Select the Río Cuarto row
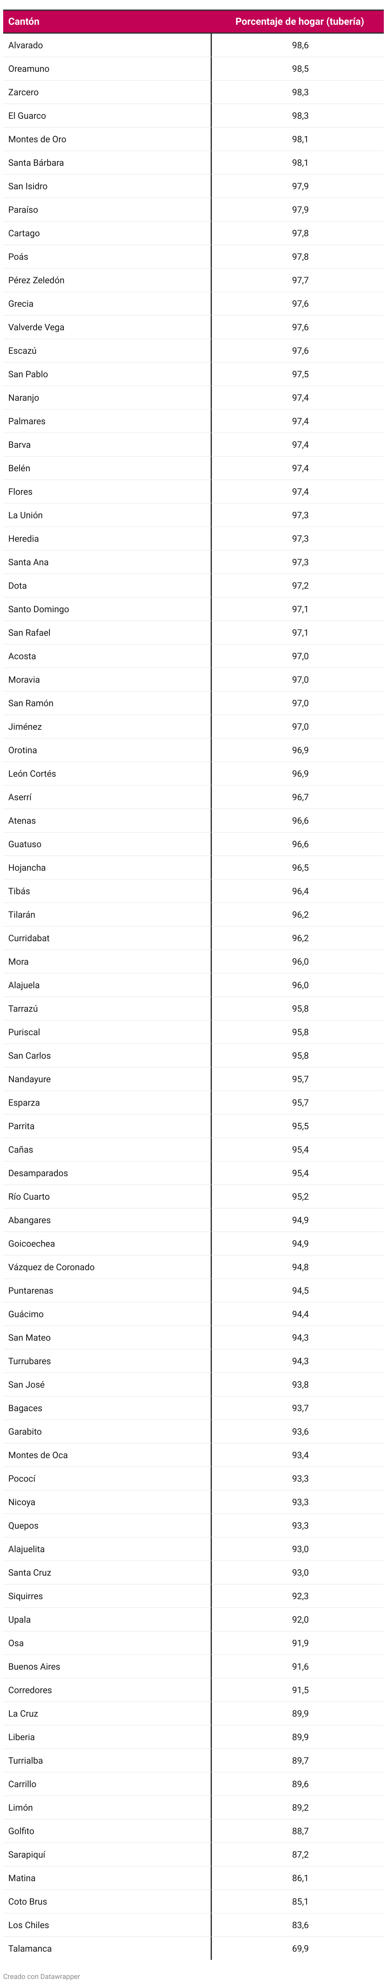Image resolution: width=387 pixels, height=1984 pixels. (x=193, y=1196)
